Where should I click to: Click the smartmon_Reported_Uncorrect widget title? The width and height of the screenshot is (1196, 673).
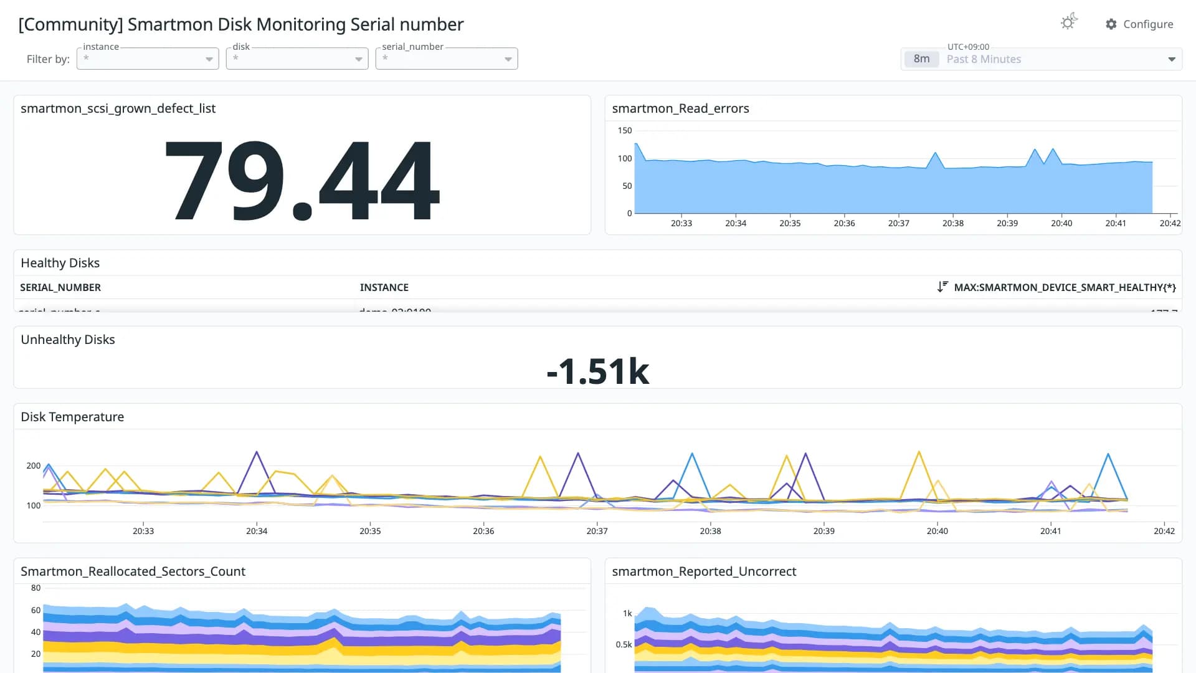(704, 571)
